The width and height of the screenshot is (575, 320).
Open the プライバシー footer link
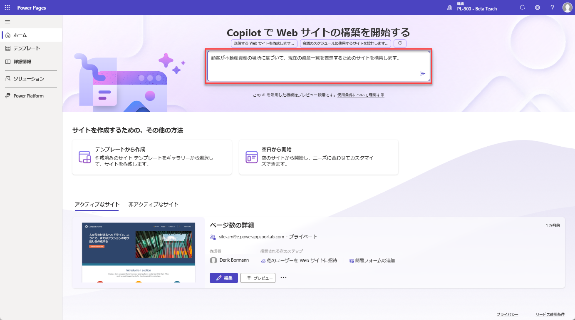[x=507, y=315]
